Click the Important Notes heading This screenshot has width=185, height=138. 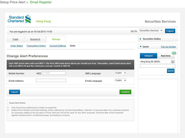point(17,103)
